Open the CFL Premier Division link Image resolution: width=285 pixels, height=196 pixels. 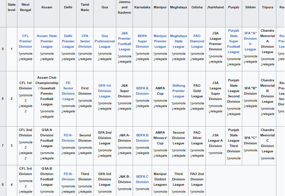pos(25,41)
